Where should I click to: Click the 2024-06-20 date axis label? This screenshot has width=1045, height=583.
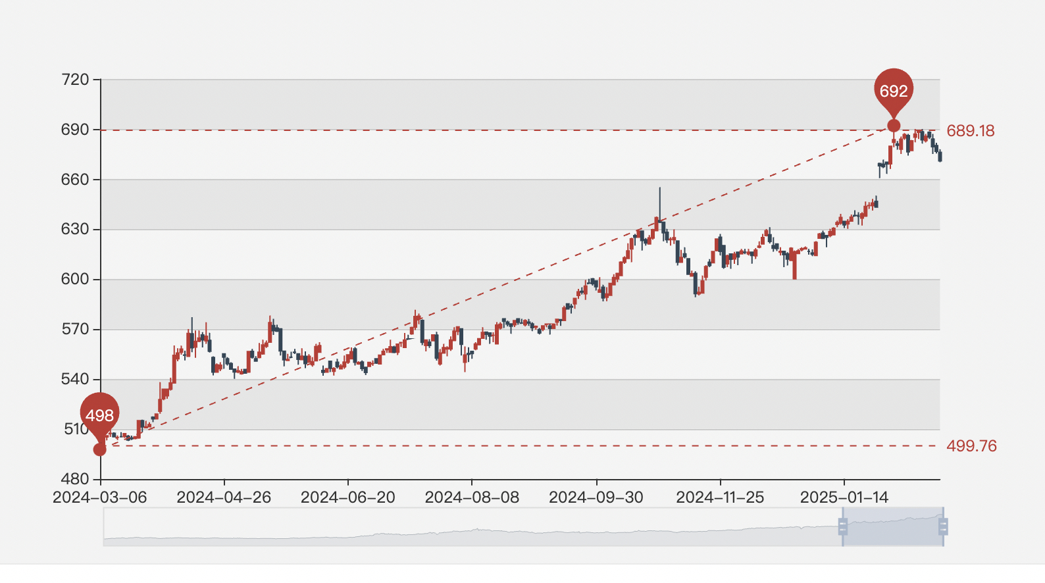click(x=348, y=497)
